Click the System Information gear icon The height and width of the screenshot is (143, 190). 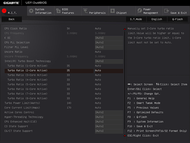[31, 11]
